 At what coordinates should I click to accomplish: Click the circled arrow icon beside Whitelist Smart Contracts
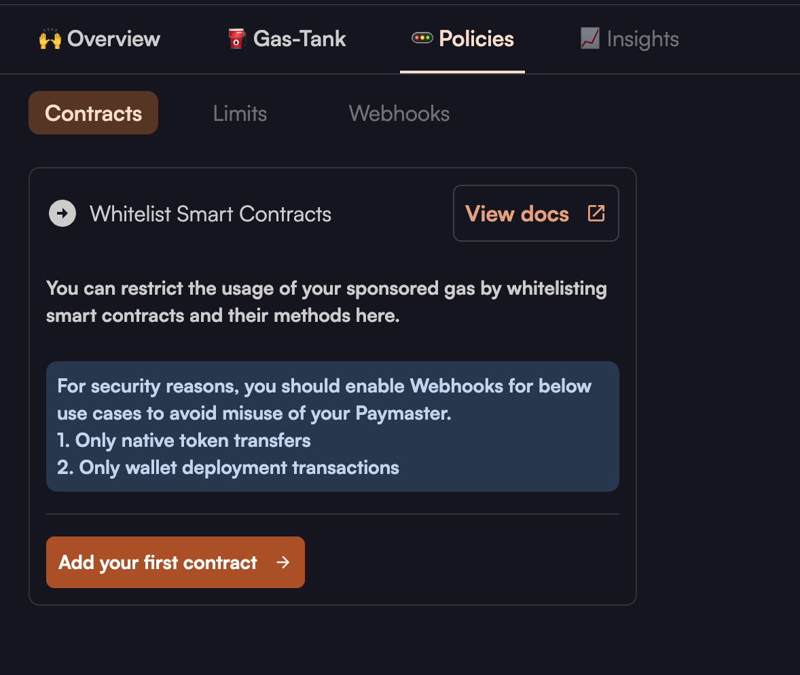(x=62, y=214)
